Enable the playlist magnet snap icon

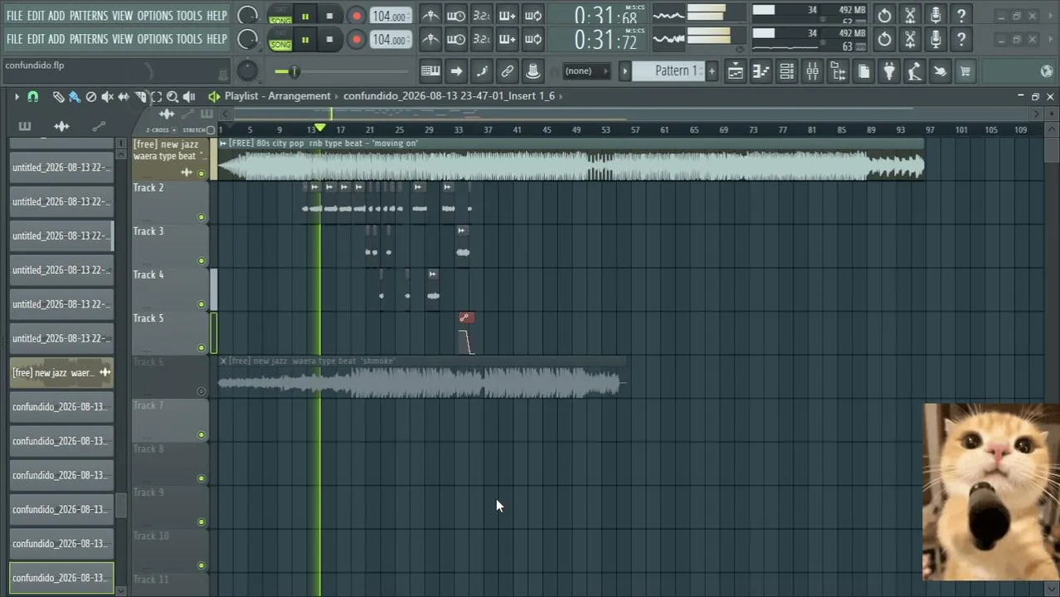[x=32, y=97]
